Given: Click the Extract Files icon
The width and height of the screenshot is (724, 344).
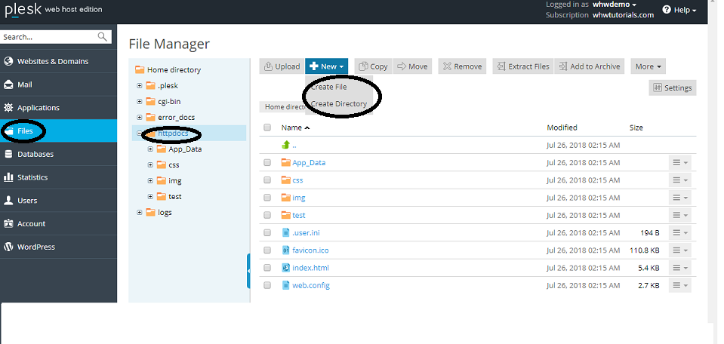Looking at the screenshot, I should point(501,66).
